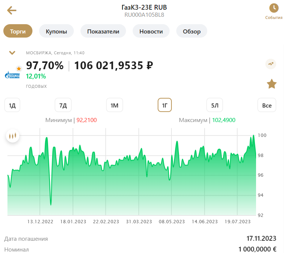This screenshot has width=284, height=253.
Task: Click the axis label 100
Action: [x=262, y=135]
